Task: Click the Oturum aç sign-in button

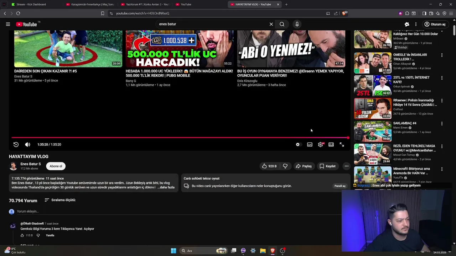Action: (435, 24)
